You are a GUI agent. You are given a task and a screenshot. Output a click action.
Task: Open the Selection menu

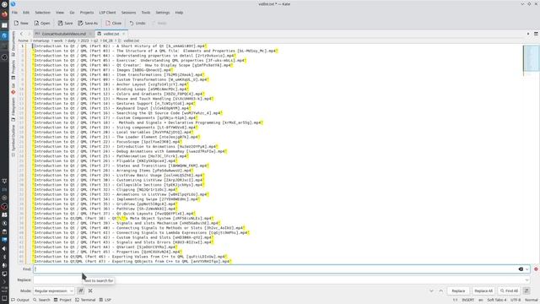[x=43, y=13]
